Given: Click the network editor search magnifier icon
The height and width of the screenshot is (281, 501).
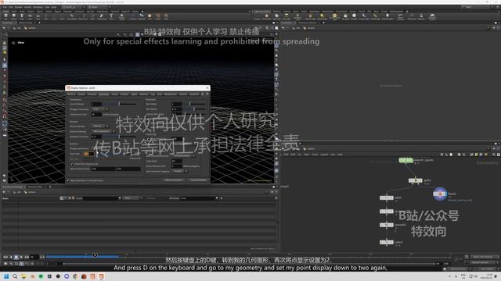Looking at the screenshot, I should 494,155.
